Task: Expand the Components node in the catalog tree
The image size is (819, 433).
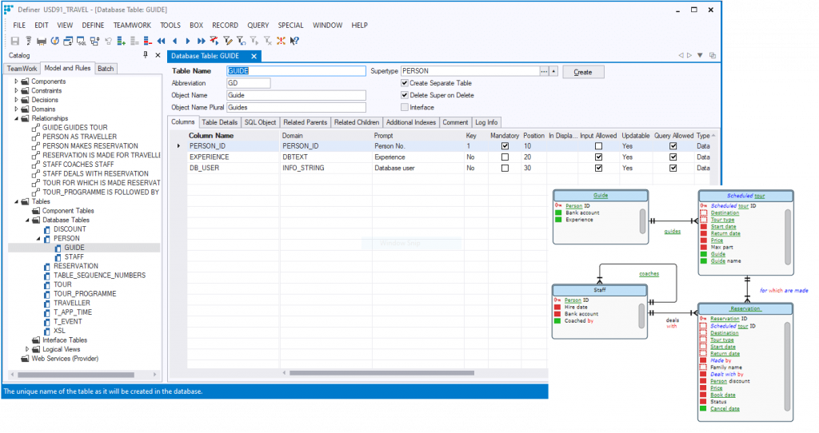Action: 16,81
